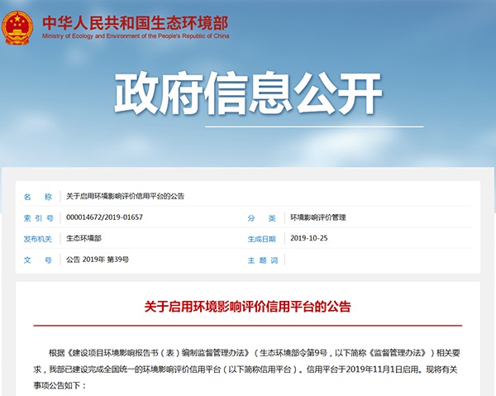Click the national emblem logo
Screen dimensions: 496x396
pyautogui.click(x=15, y=27)
